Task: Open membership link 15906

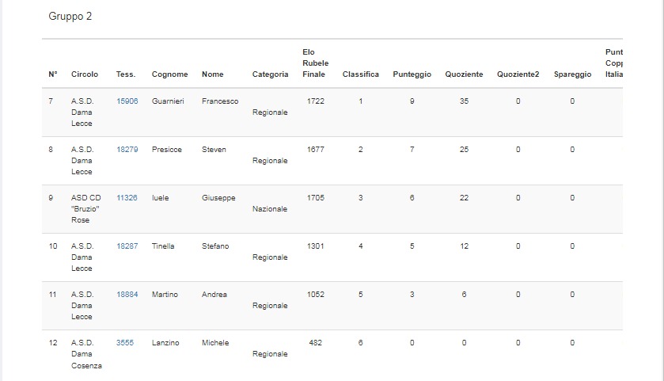Action: point(127,101)
